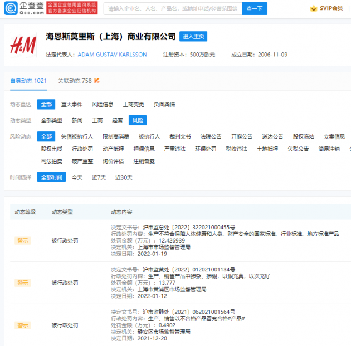Click the Qcc.com logo icon
351x346 pixels.
(11, 8)
